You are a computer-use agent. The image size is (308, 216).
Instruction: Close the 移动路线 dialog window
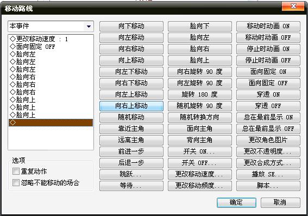(x=293, y=7)
